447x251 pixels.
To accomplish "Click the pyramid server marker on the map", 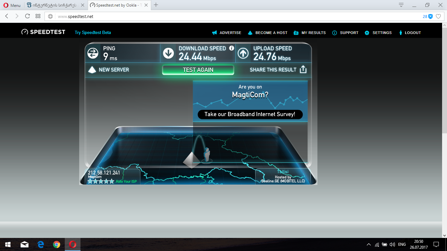I will (x=191, y=160).
